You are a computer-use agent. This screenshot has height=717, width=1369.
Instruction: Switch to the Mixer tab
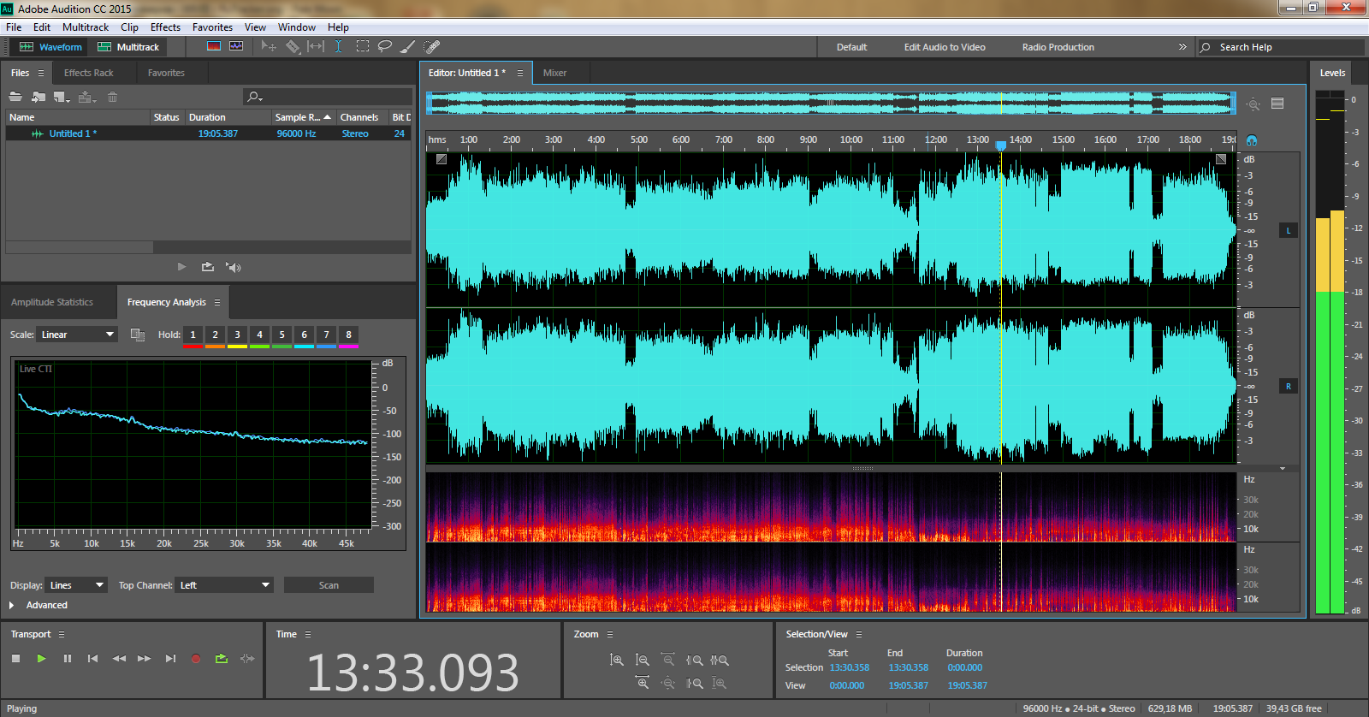(554, 73)
